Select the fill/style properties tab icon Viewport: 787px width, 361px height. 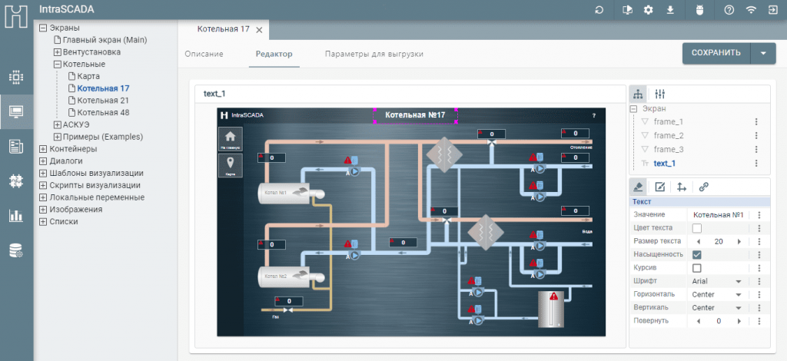638,187
